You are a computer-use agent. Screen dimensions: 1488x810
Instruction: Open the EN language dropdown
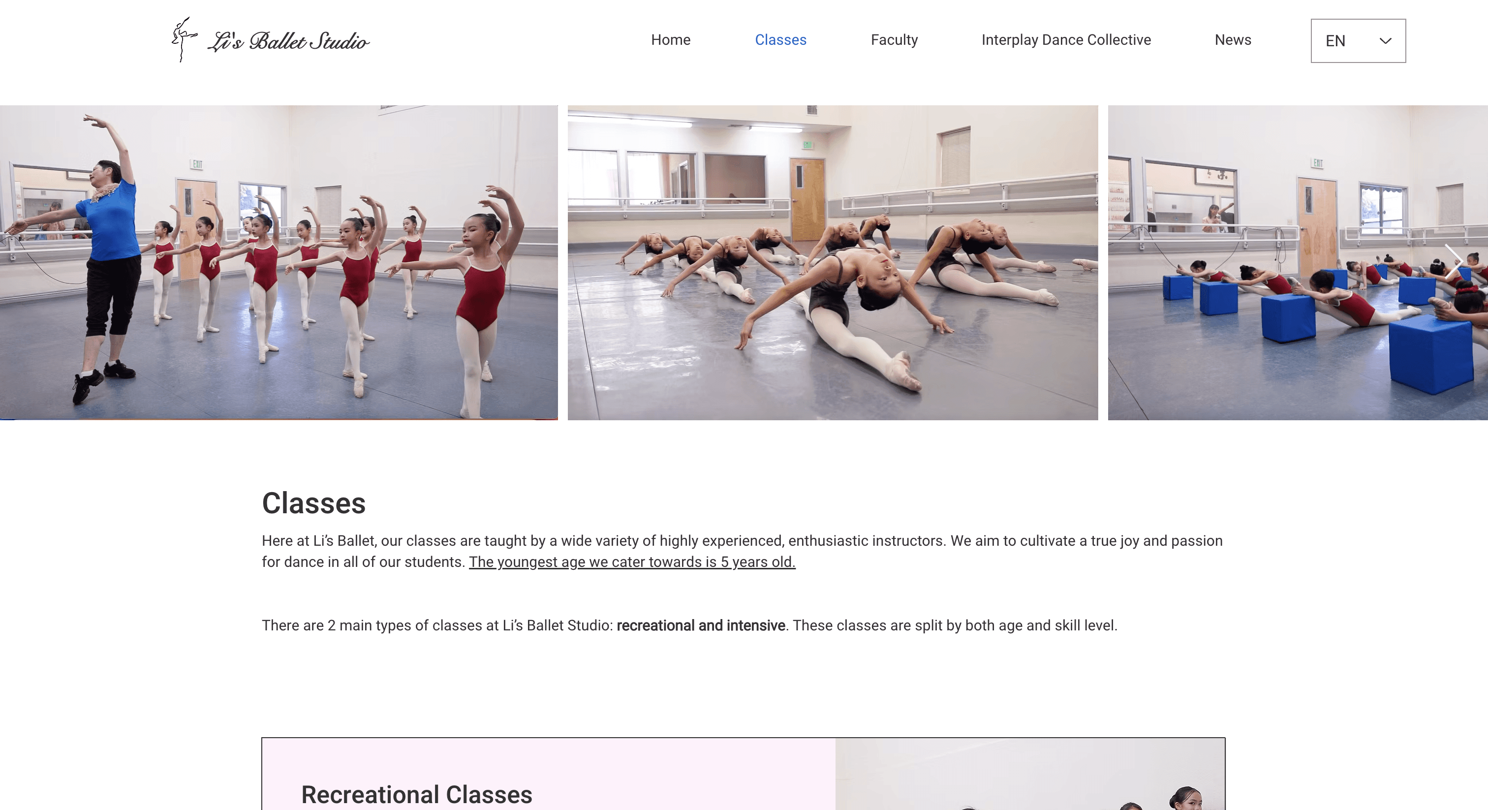click(x=1358, y=40)
